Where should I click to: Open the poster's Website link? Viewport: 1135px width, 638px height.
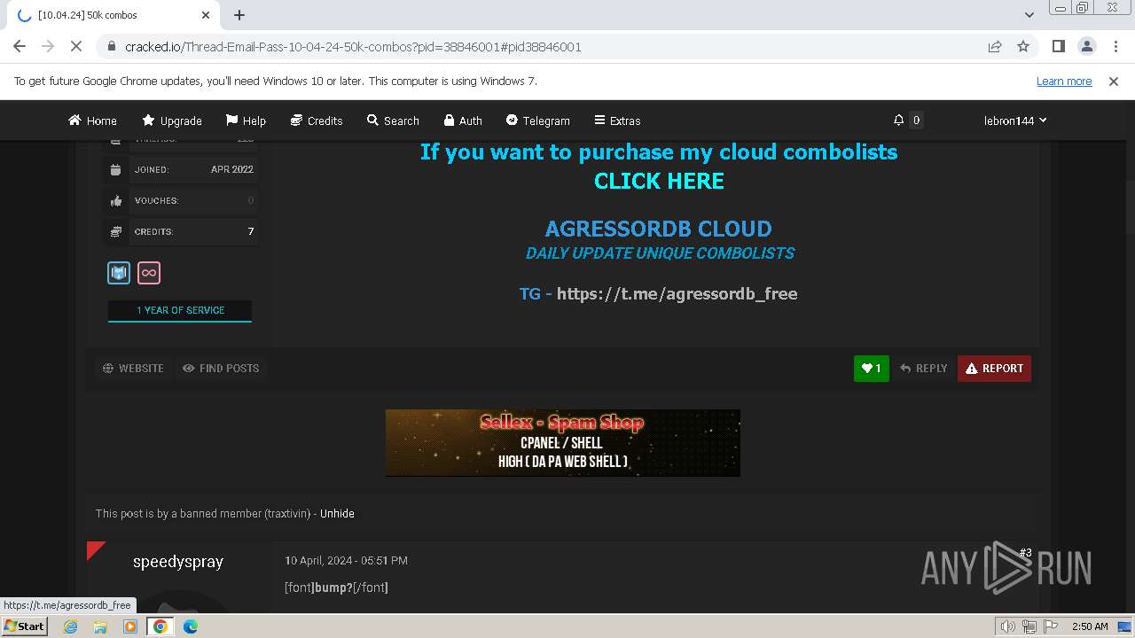click(x=133, y=368)
